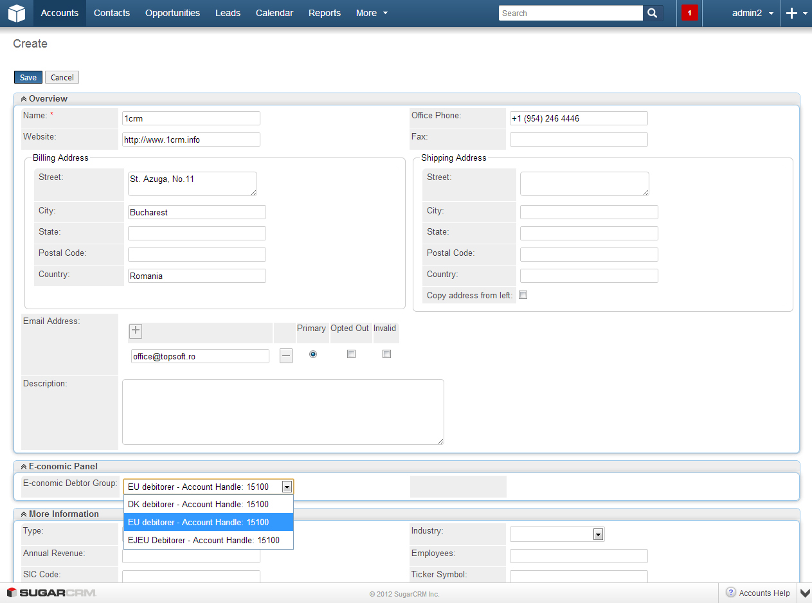Go to the Opportunities tab
This screenshot has width=812, height=603.
point(172,13)
